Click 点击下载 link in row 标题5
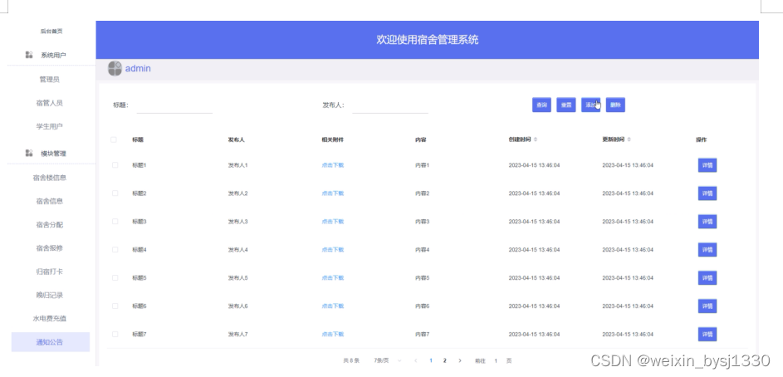This screenshot has width=783, height=377. pos(333,277)
